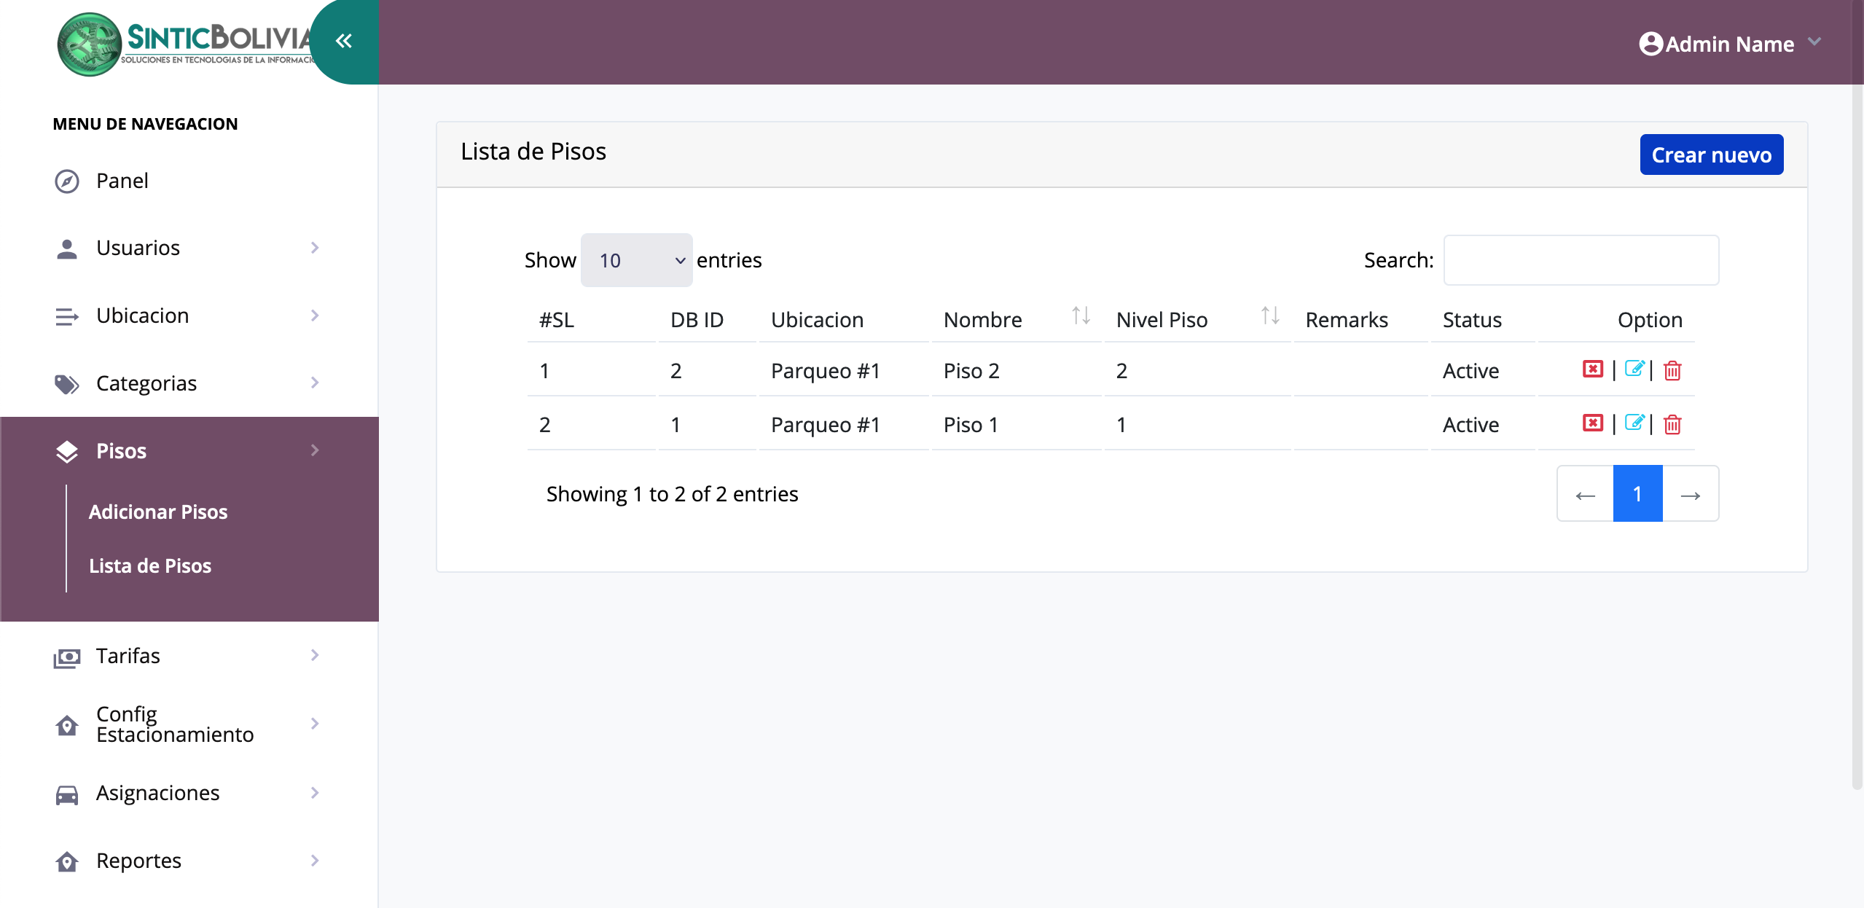The width and height of the screenshot is (1864, 908).
Task: Click the edit icon in Piso 1 row
Action: click(x=1634, y=423)
